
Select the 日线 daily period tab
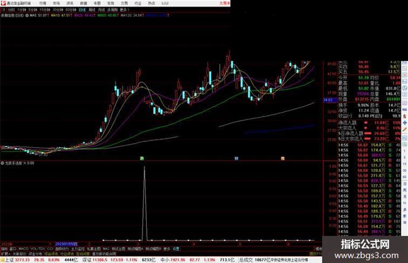point(82,10)
